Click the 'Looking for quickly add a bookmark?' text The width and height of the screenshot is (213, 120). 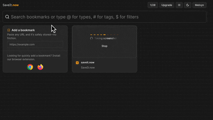[34, 57]
